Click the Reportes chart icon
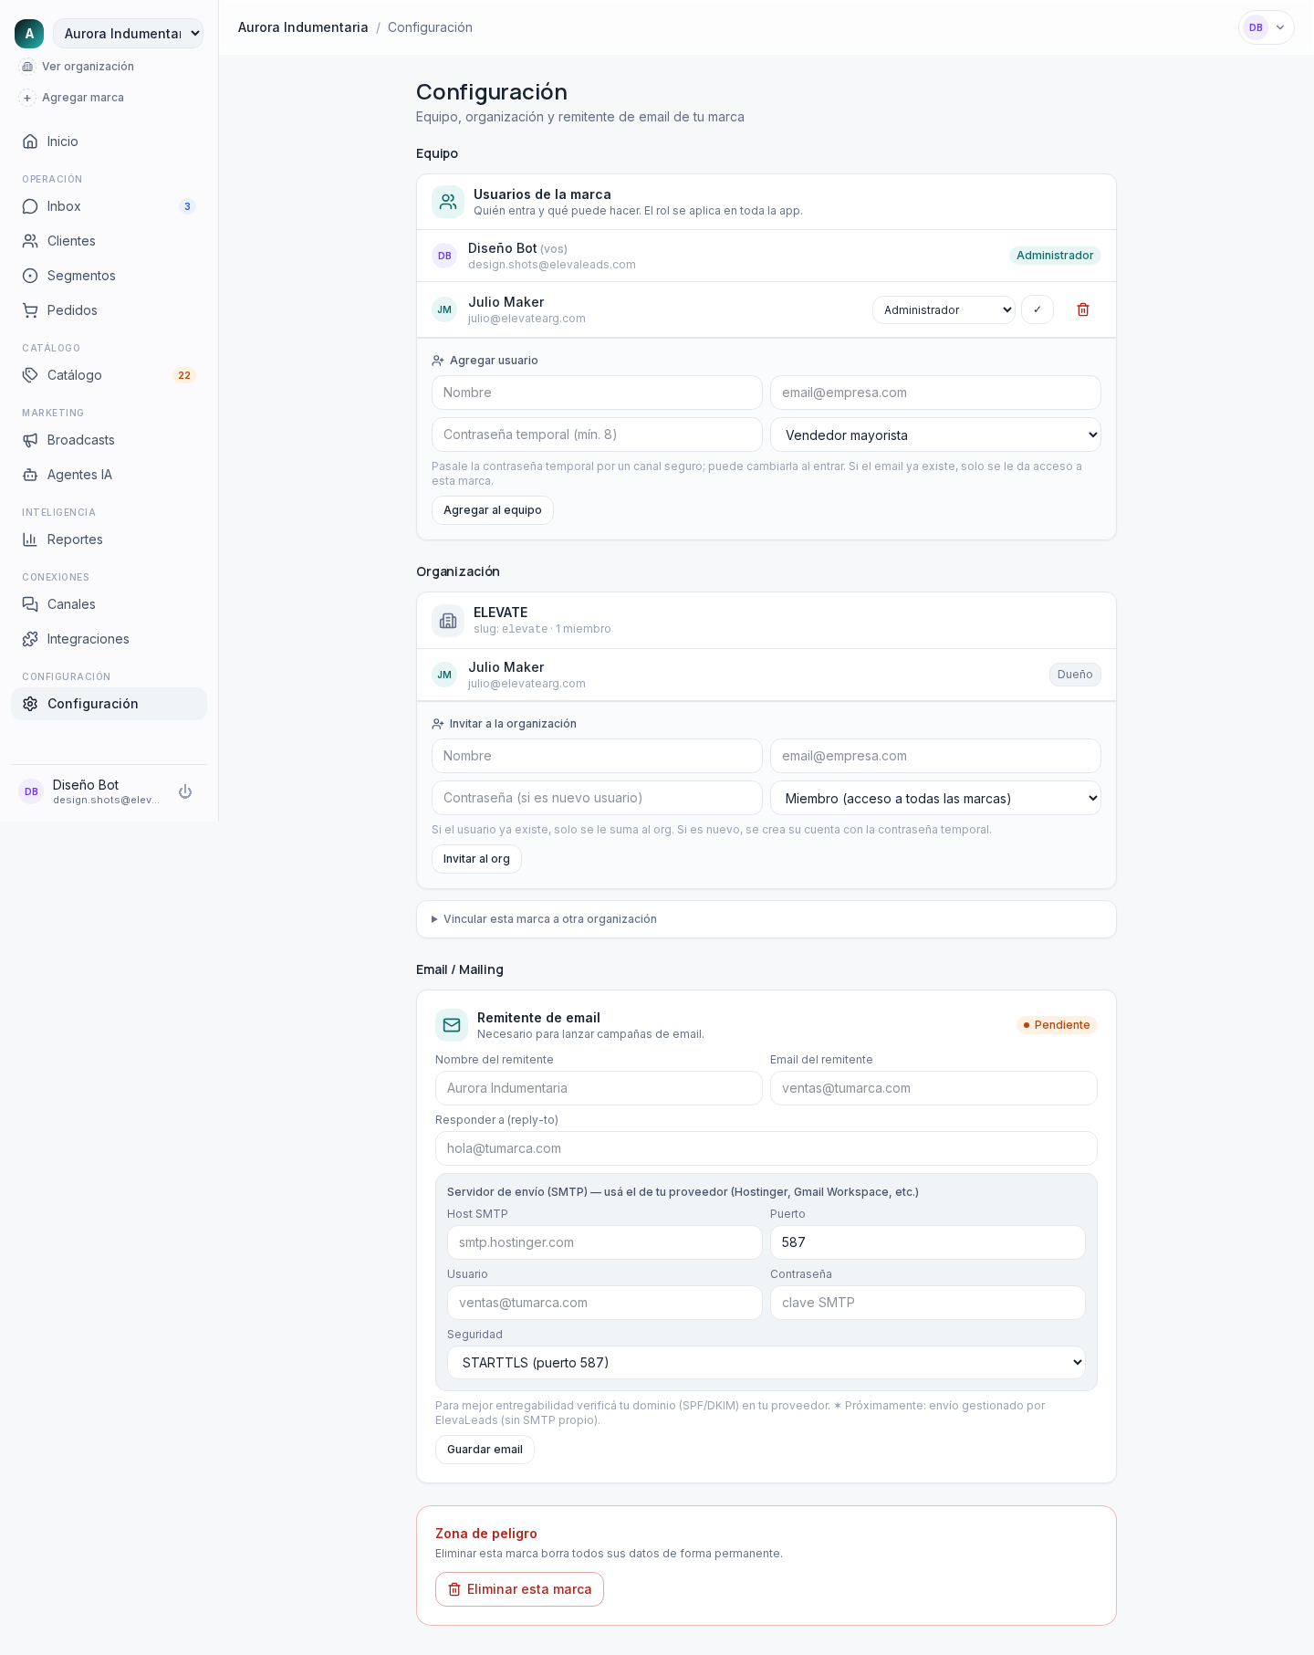Image resolution: width=1314 pixels, height=1655 pixels. click(30, 539)
